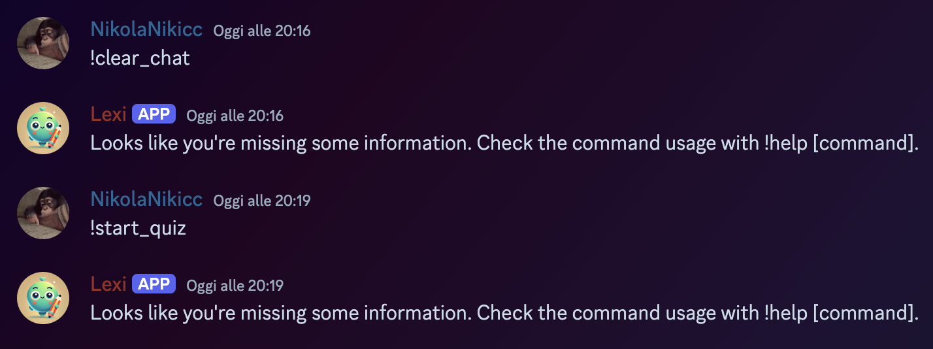Click NikolaNikicc's avatar beside the !start_quiz message
The image size is (933, 349).
pos(42,213)
